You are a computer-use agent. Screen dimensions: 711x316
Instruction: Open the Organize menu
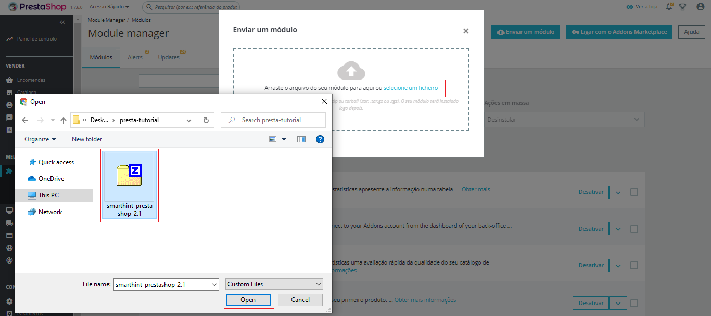[x=40, y=139]
